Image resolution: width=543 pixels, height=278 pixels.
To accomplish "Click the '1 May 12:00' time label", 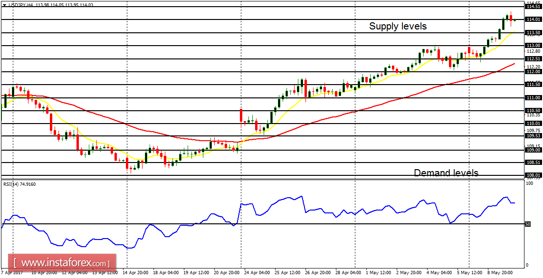I will 378,272.
